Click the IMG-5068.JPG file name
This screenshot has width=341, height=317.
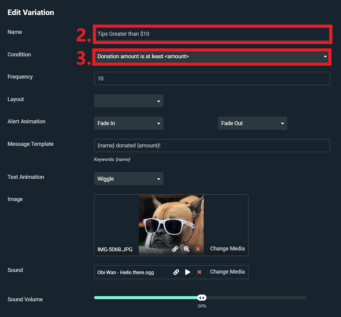115,250
